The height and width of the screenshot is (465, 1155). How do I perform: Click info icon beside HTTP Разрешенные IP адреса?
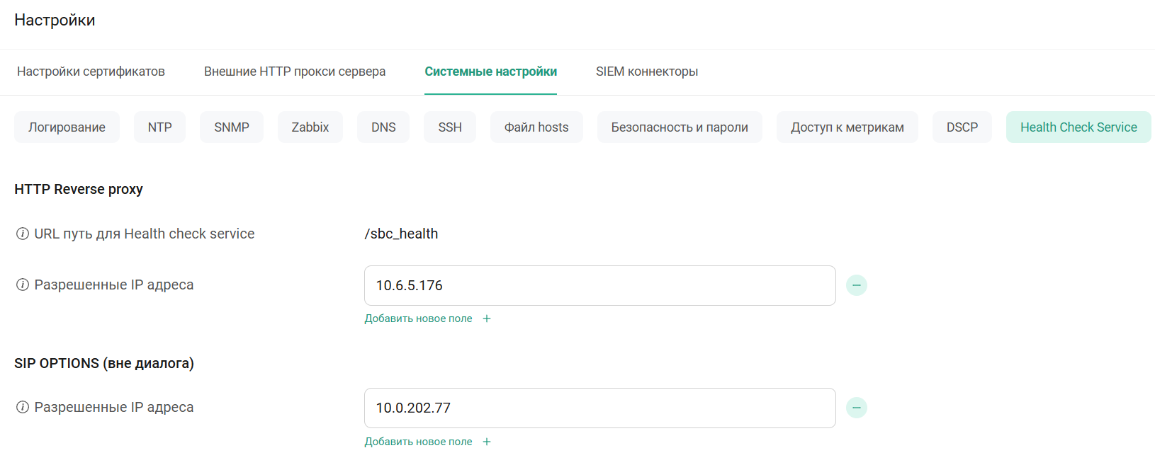point(23,285)
